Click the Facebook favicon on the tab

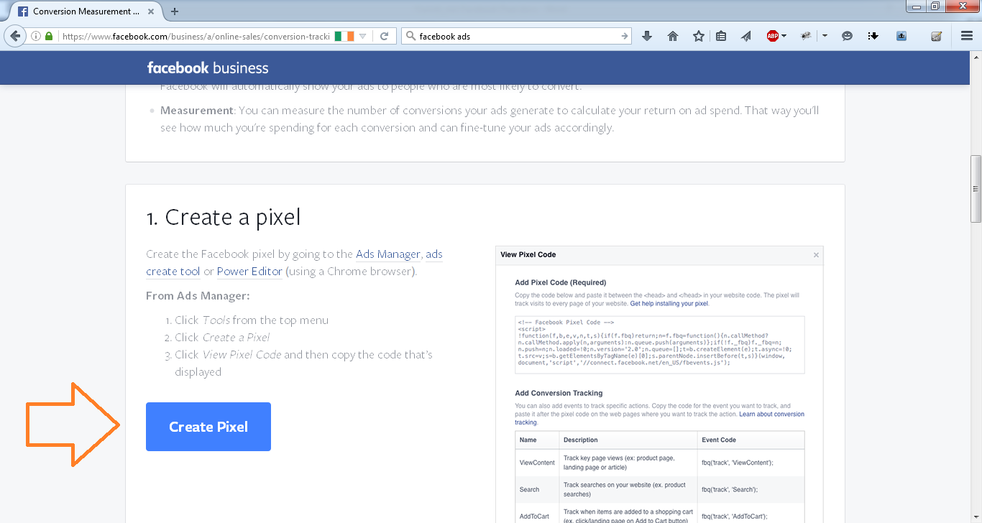(x=23, y=11)
